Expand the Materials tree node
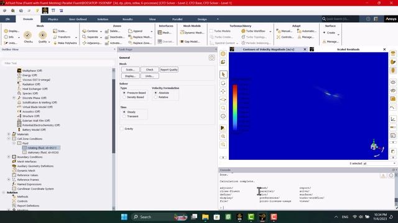 point(9,134)
